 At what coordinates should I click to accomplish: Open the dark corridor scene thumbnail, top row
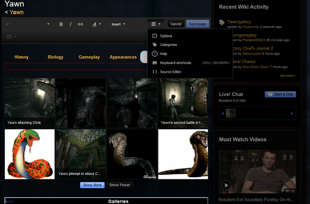(x=81, y=103)
